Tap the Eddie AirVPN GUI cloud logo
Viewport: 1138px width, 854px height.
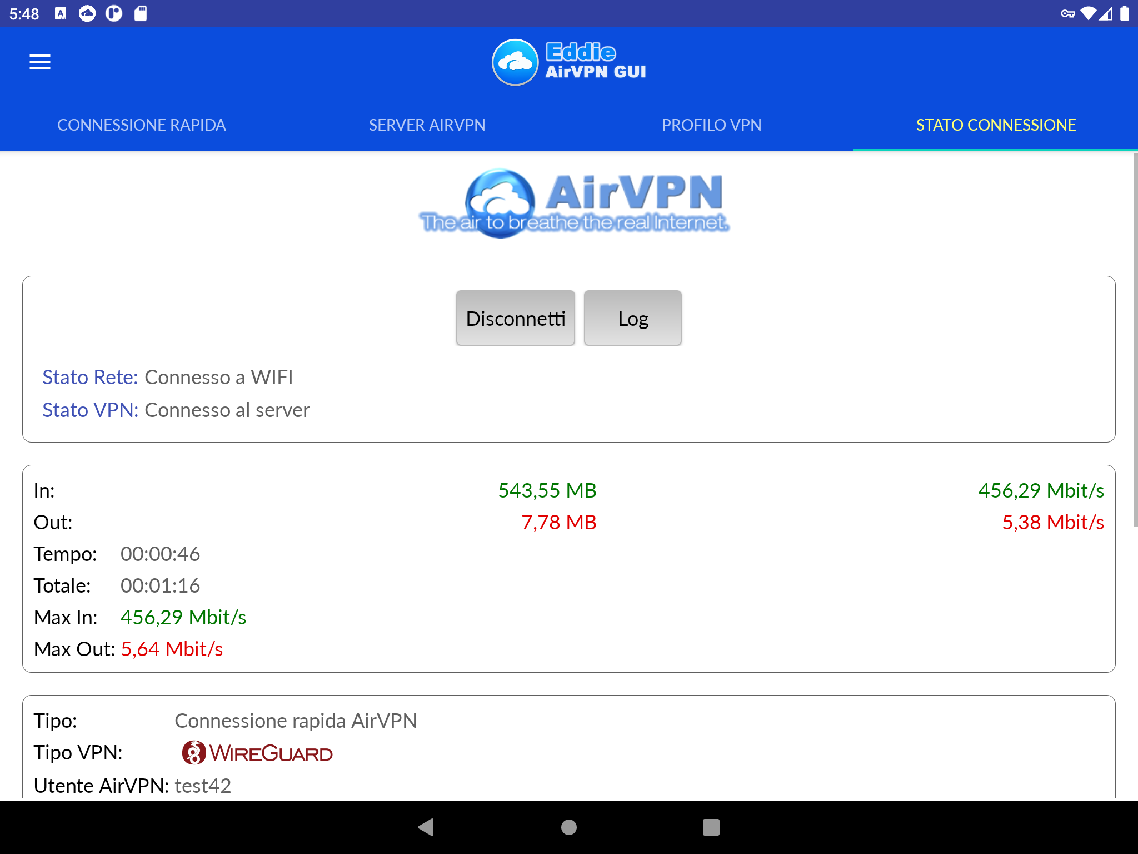[x=515, y=62]
